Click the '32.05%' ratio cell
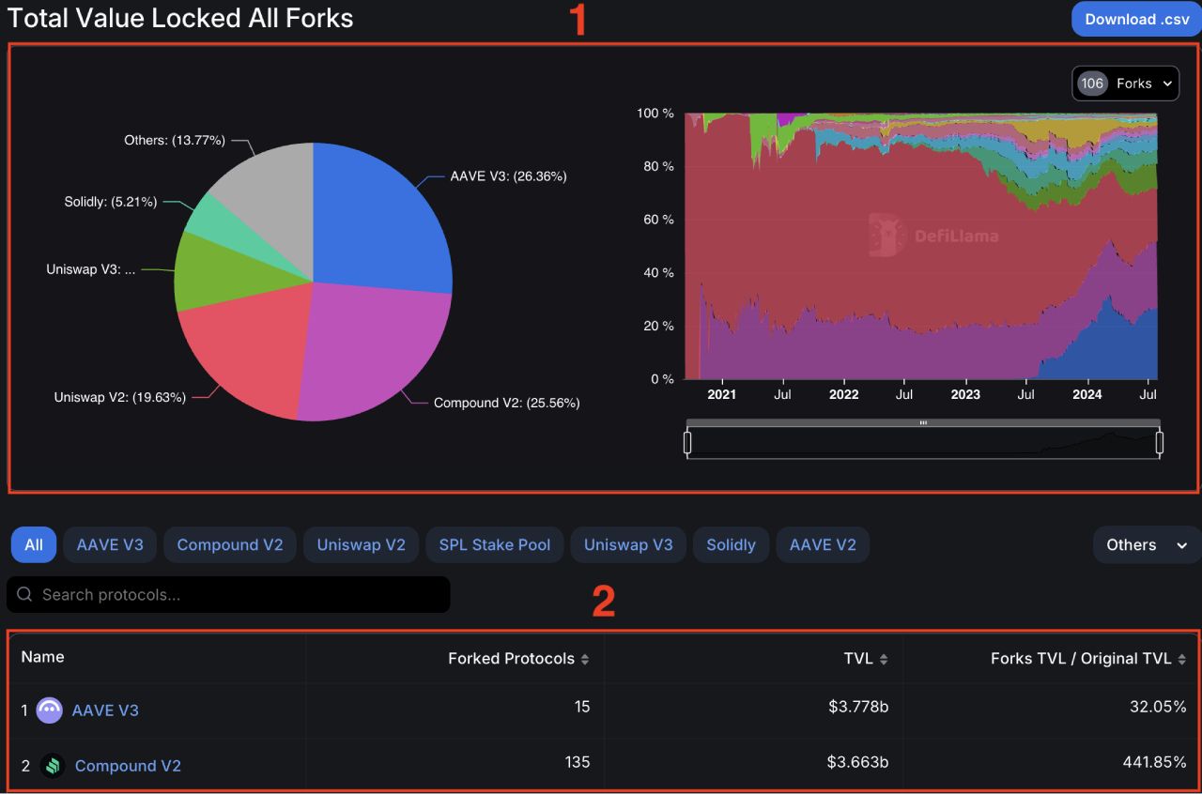Image resolution: width=1202 pixels, height=794 pixels. point(1158,707)
